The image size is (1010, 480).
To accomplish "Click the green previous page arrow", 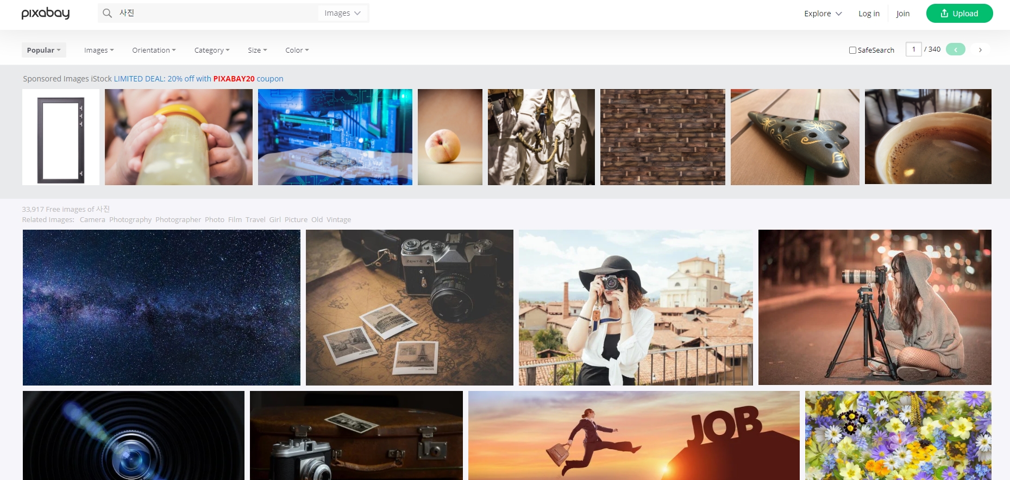I will [955, 49].
